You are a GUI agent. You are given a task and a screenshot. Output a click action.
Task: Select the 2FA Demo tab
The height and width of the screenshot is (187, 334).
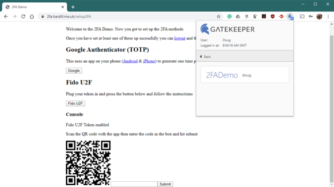[35, 7]
